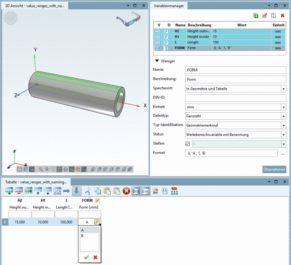Image resolution: width=291 pixels, height=265 pixels.
Task: Open the Datentyp dropdown
Action: 284,116
